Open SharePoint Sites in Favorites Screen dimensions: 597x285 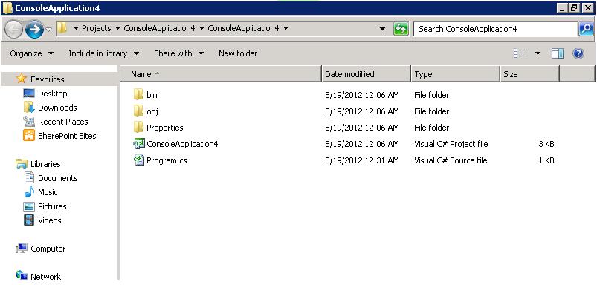[x=67, y=136]
